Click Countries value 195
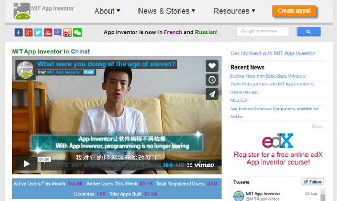This screenshot has width=337, height=201. (x=101, y=194)
